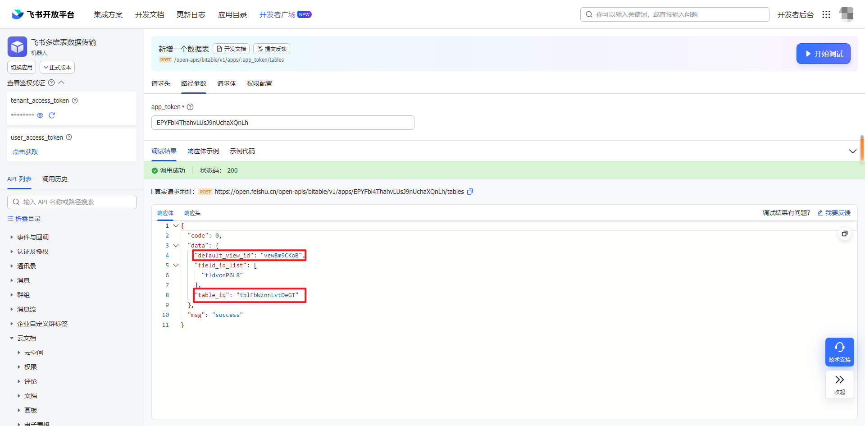865x426 pixels.
Task: Show tenant_access_token help tooltip
Action: coord(75,101)
